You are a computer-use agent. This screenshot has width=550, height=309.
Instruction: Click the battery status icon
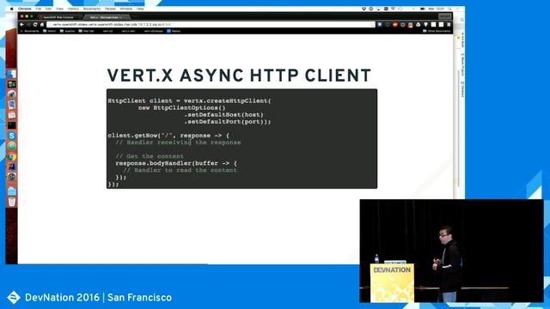[423, 9]
